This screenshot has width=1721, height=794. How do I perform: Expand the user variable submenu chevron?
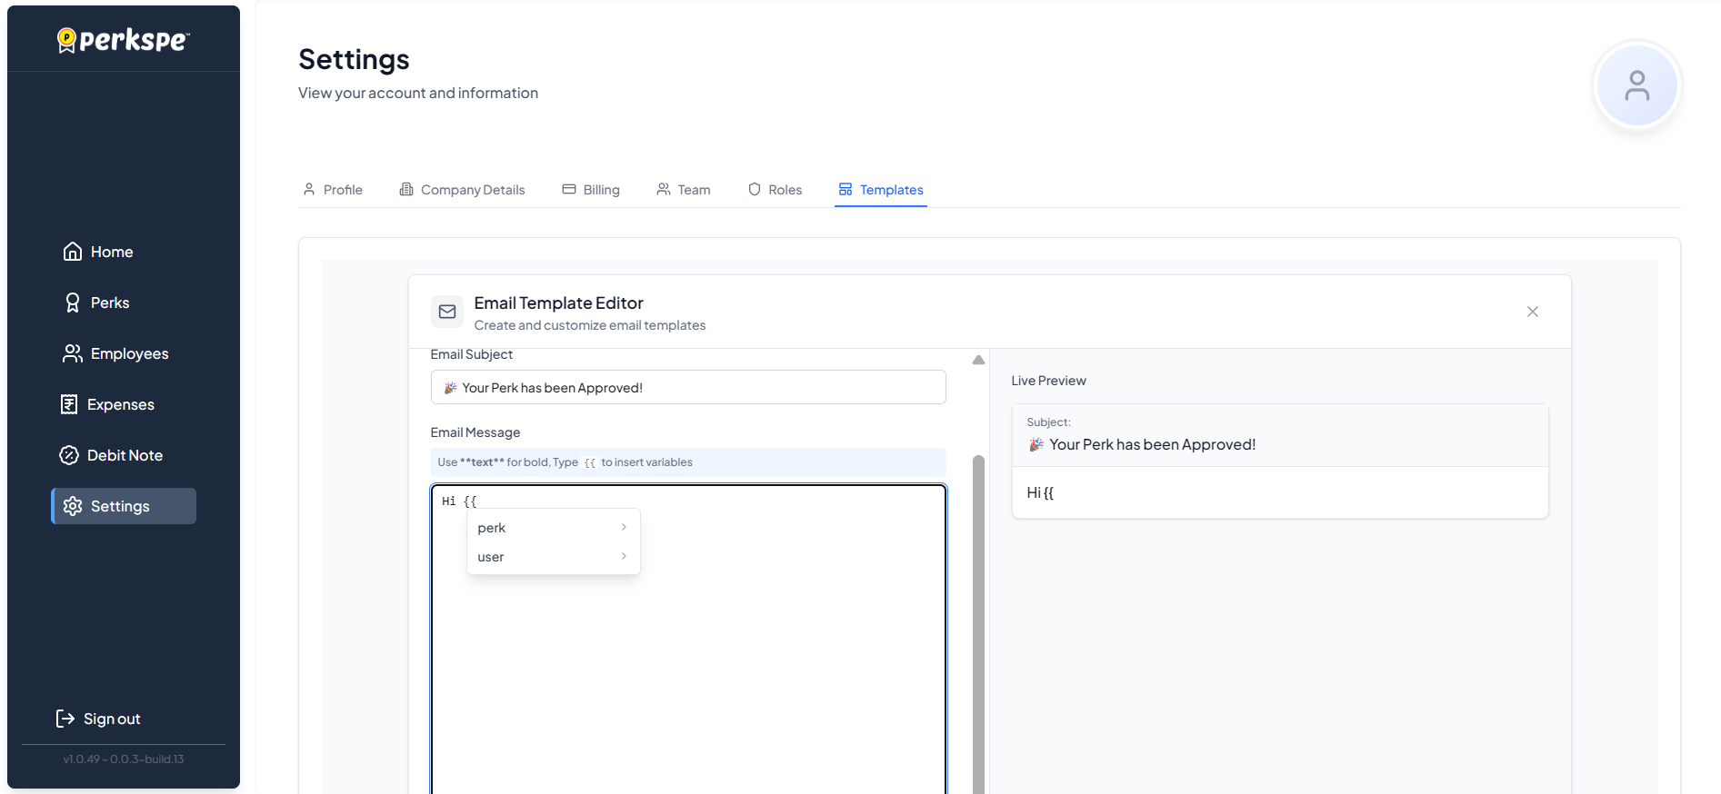point(624,556)
